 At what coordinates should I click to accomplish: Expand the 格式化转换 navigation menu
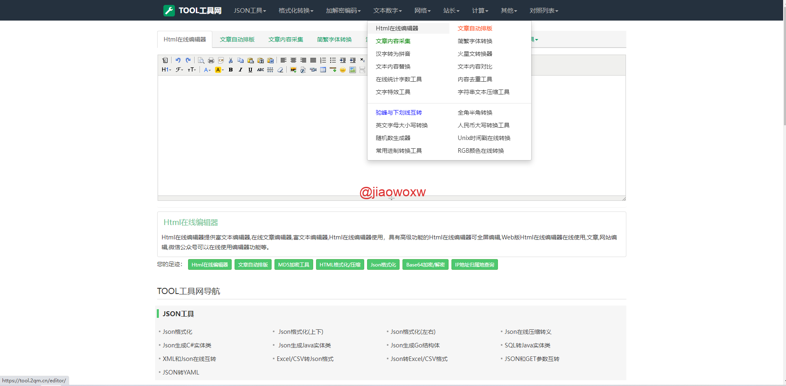click(296, 10)
